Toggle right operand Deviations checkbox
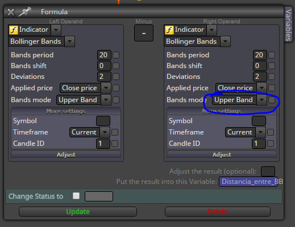The width and height of the screenshot is (295, 227). click(x=272, y=77)
